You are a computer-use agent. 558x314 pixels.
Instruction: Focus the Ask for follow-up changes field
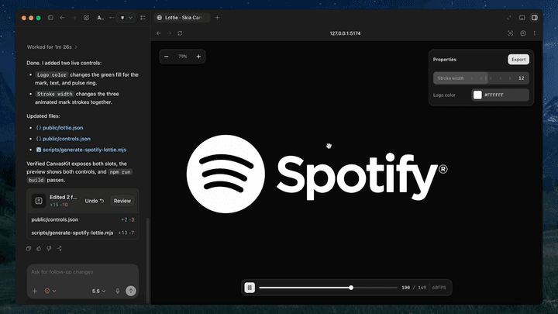(83, 272)
